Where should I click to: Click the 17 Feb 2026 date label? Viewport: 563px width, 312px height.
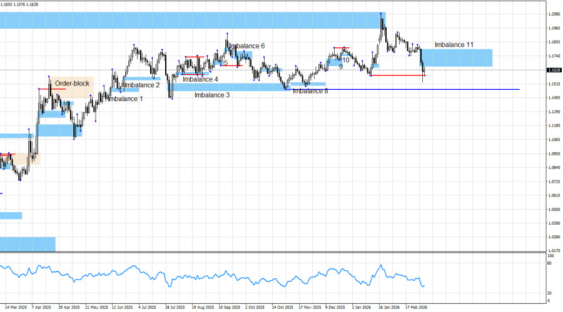click(x=416, y=308)
